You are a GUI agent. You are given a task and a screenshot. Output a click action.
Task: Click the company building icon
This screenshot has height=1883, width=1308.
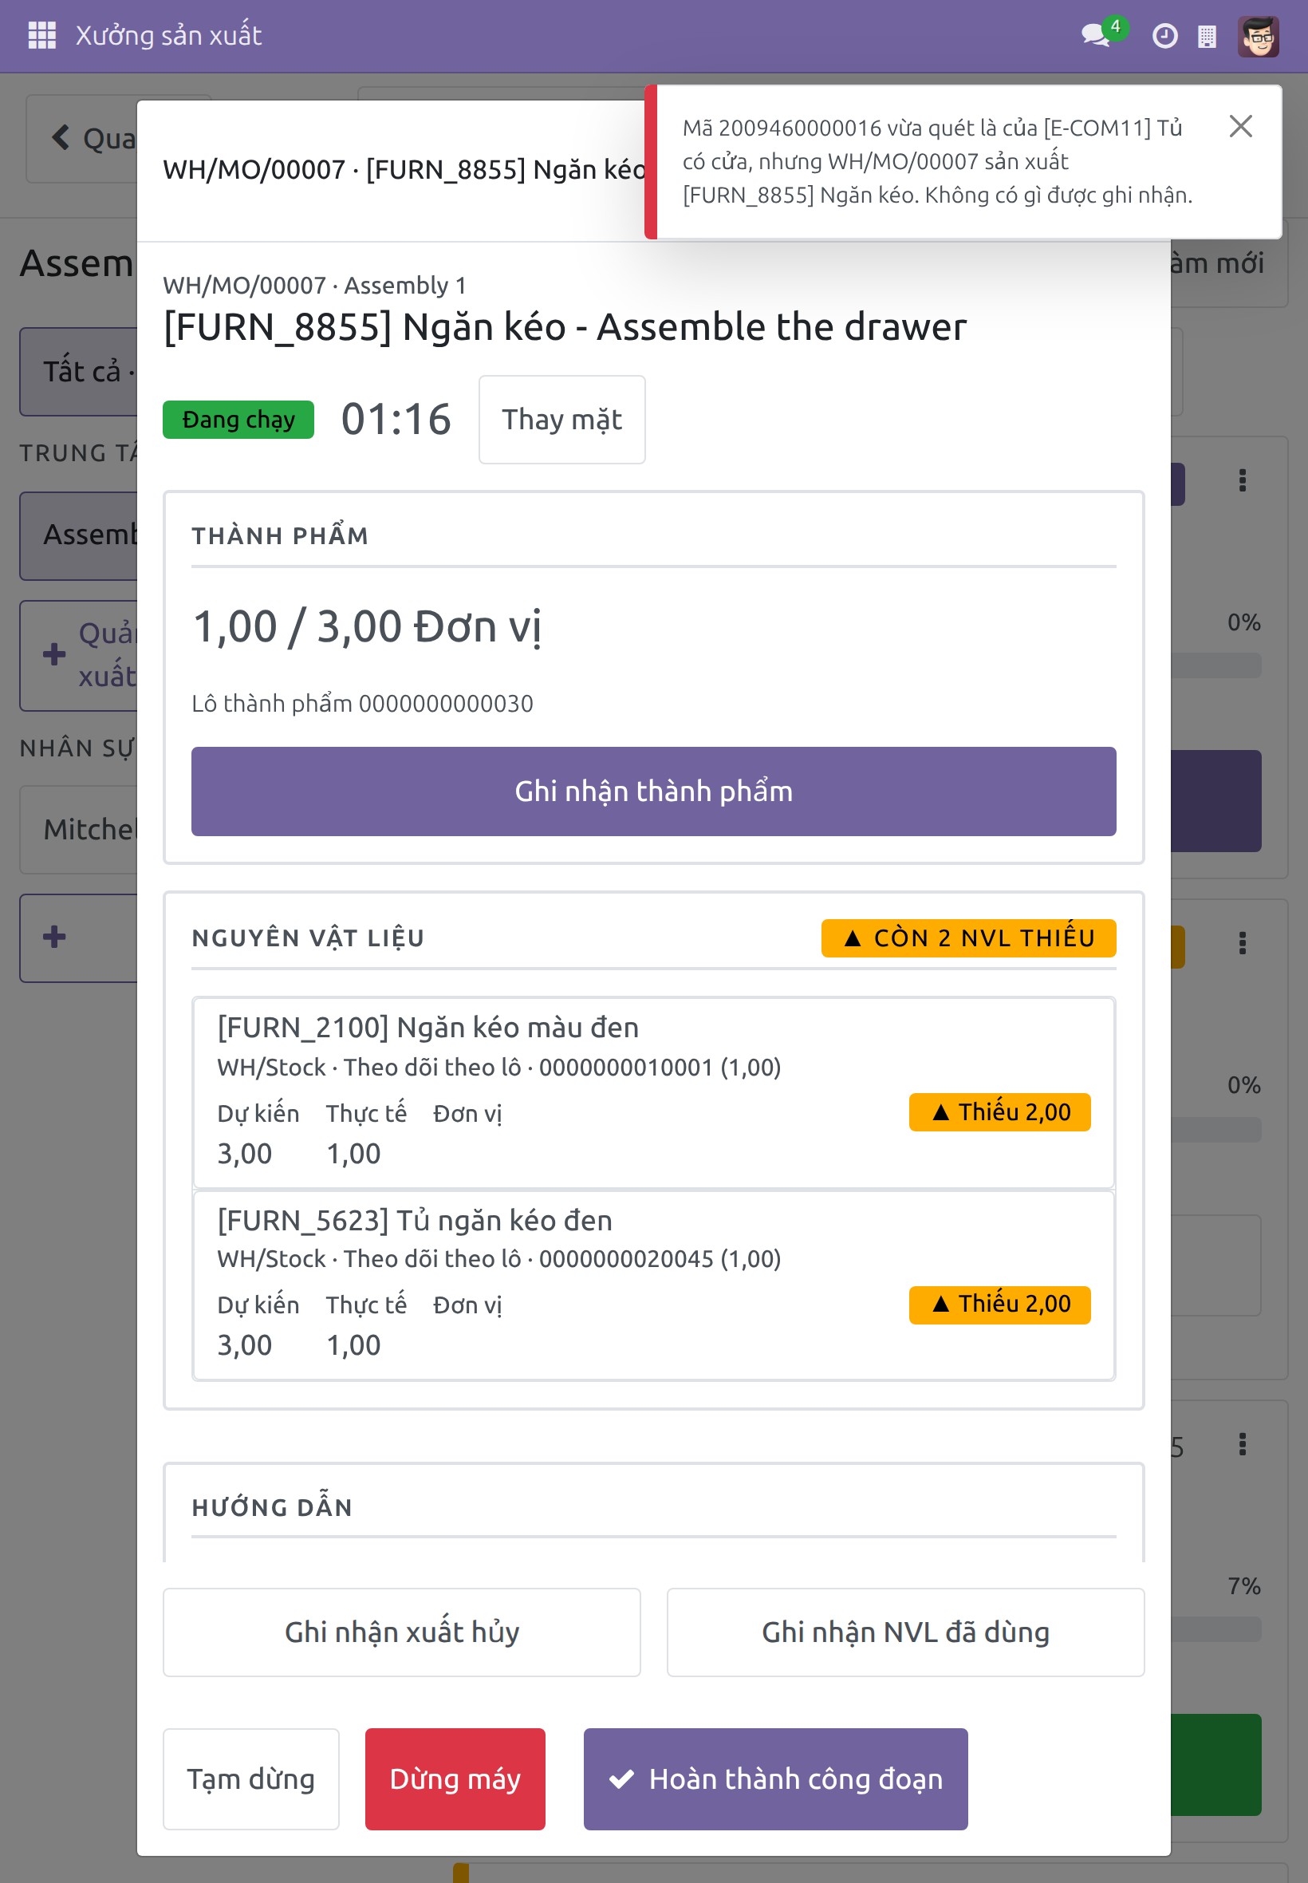click(x=1207, y=36)
